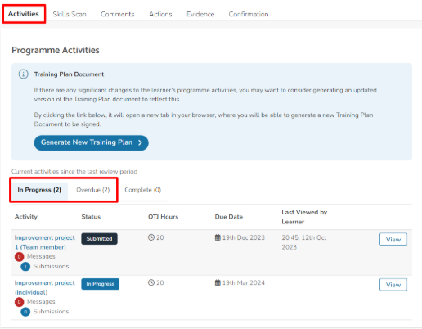Click clock icon in Individual project row

(x=151, y=282)
